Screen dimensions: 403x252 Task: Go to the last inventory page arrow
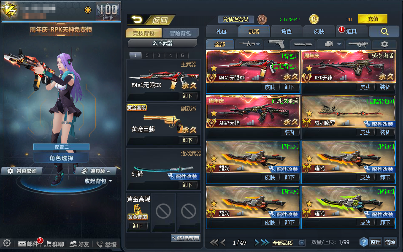pos(265,242)
